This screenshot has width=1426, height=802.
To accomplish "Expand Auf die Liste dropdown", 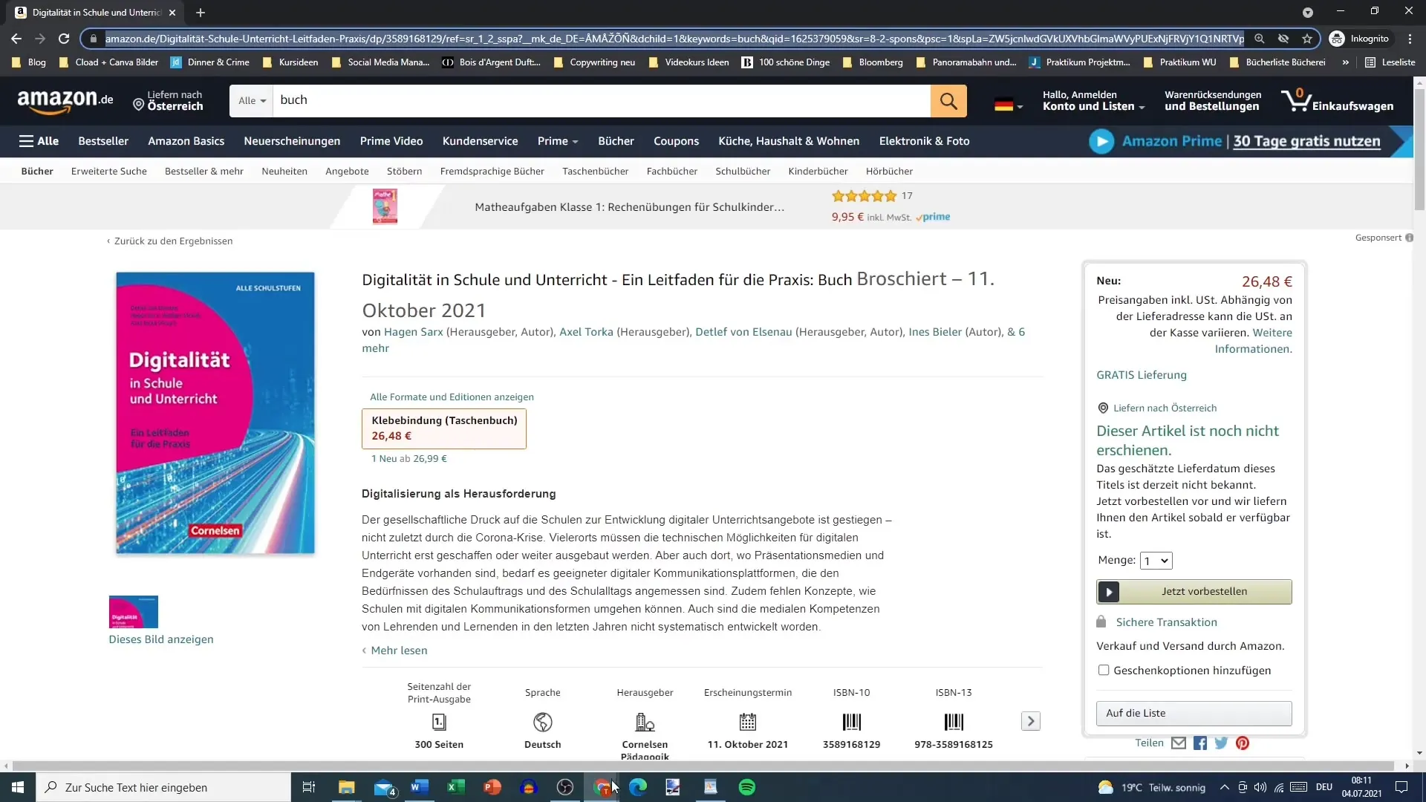I will (x=1194, y=714).
